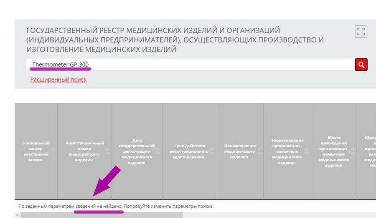The height and width of the screenshot is (218, 376).
Task: Sort by Срок действия регистрационного удостоверения
Action: 212,151
